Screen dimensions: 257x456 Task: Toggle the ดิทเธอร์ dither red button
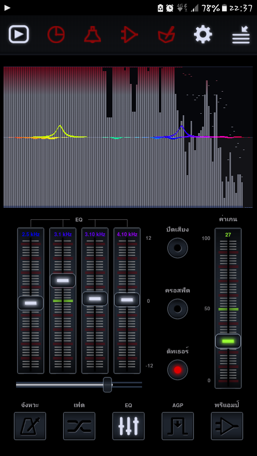click(x=178, y=370)
